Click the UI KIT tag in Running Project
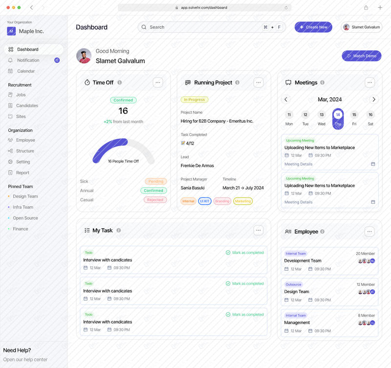391x368 pixels. point(205,201)
